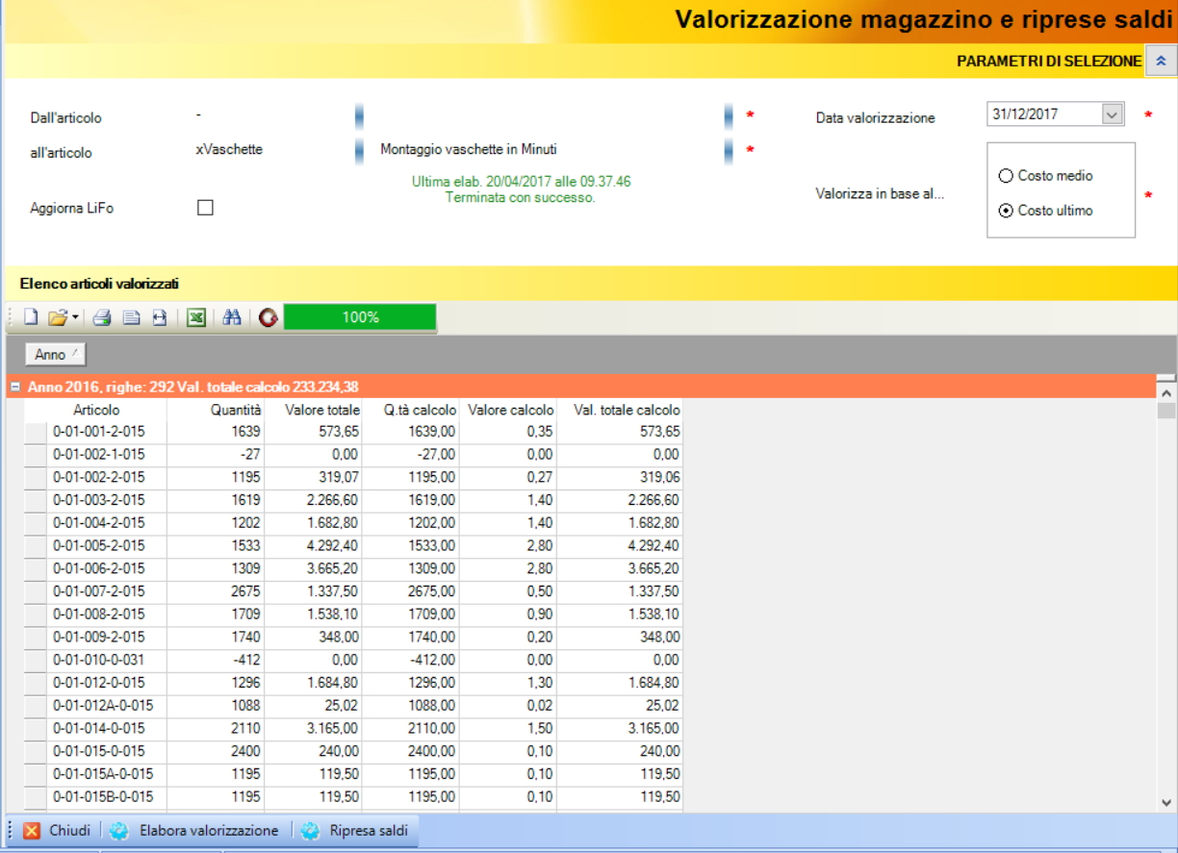Click the Ripresa saldi button
The image size is (1178, 853).
pyautogui.click(x=355, y=831)
